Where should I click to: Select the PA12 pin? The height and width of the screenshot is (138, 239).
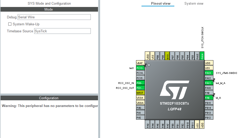209,78
